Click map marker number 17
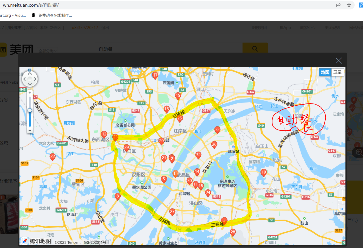 (155, 76)
